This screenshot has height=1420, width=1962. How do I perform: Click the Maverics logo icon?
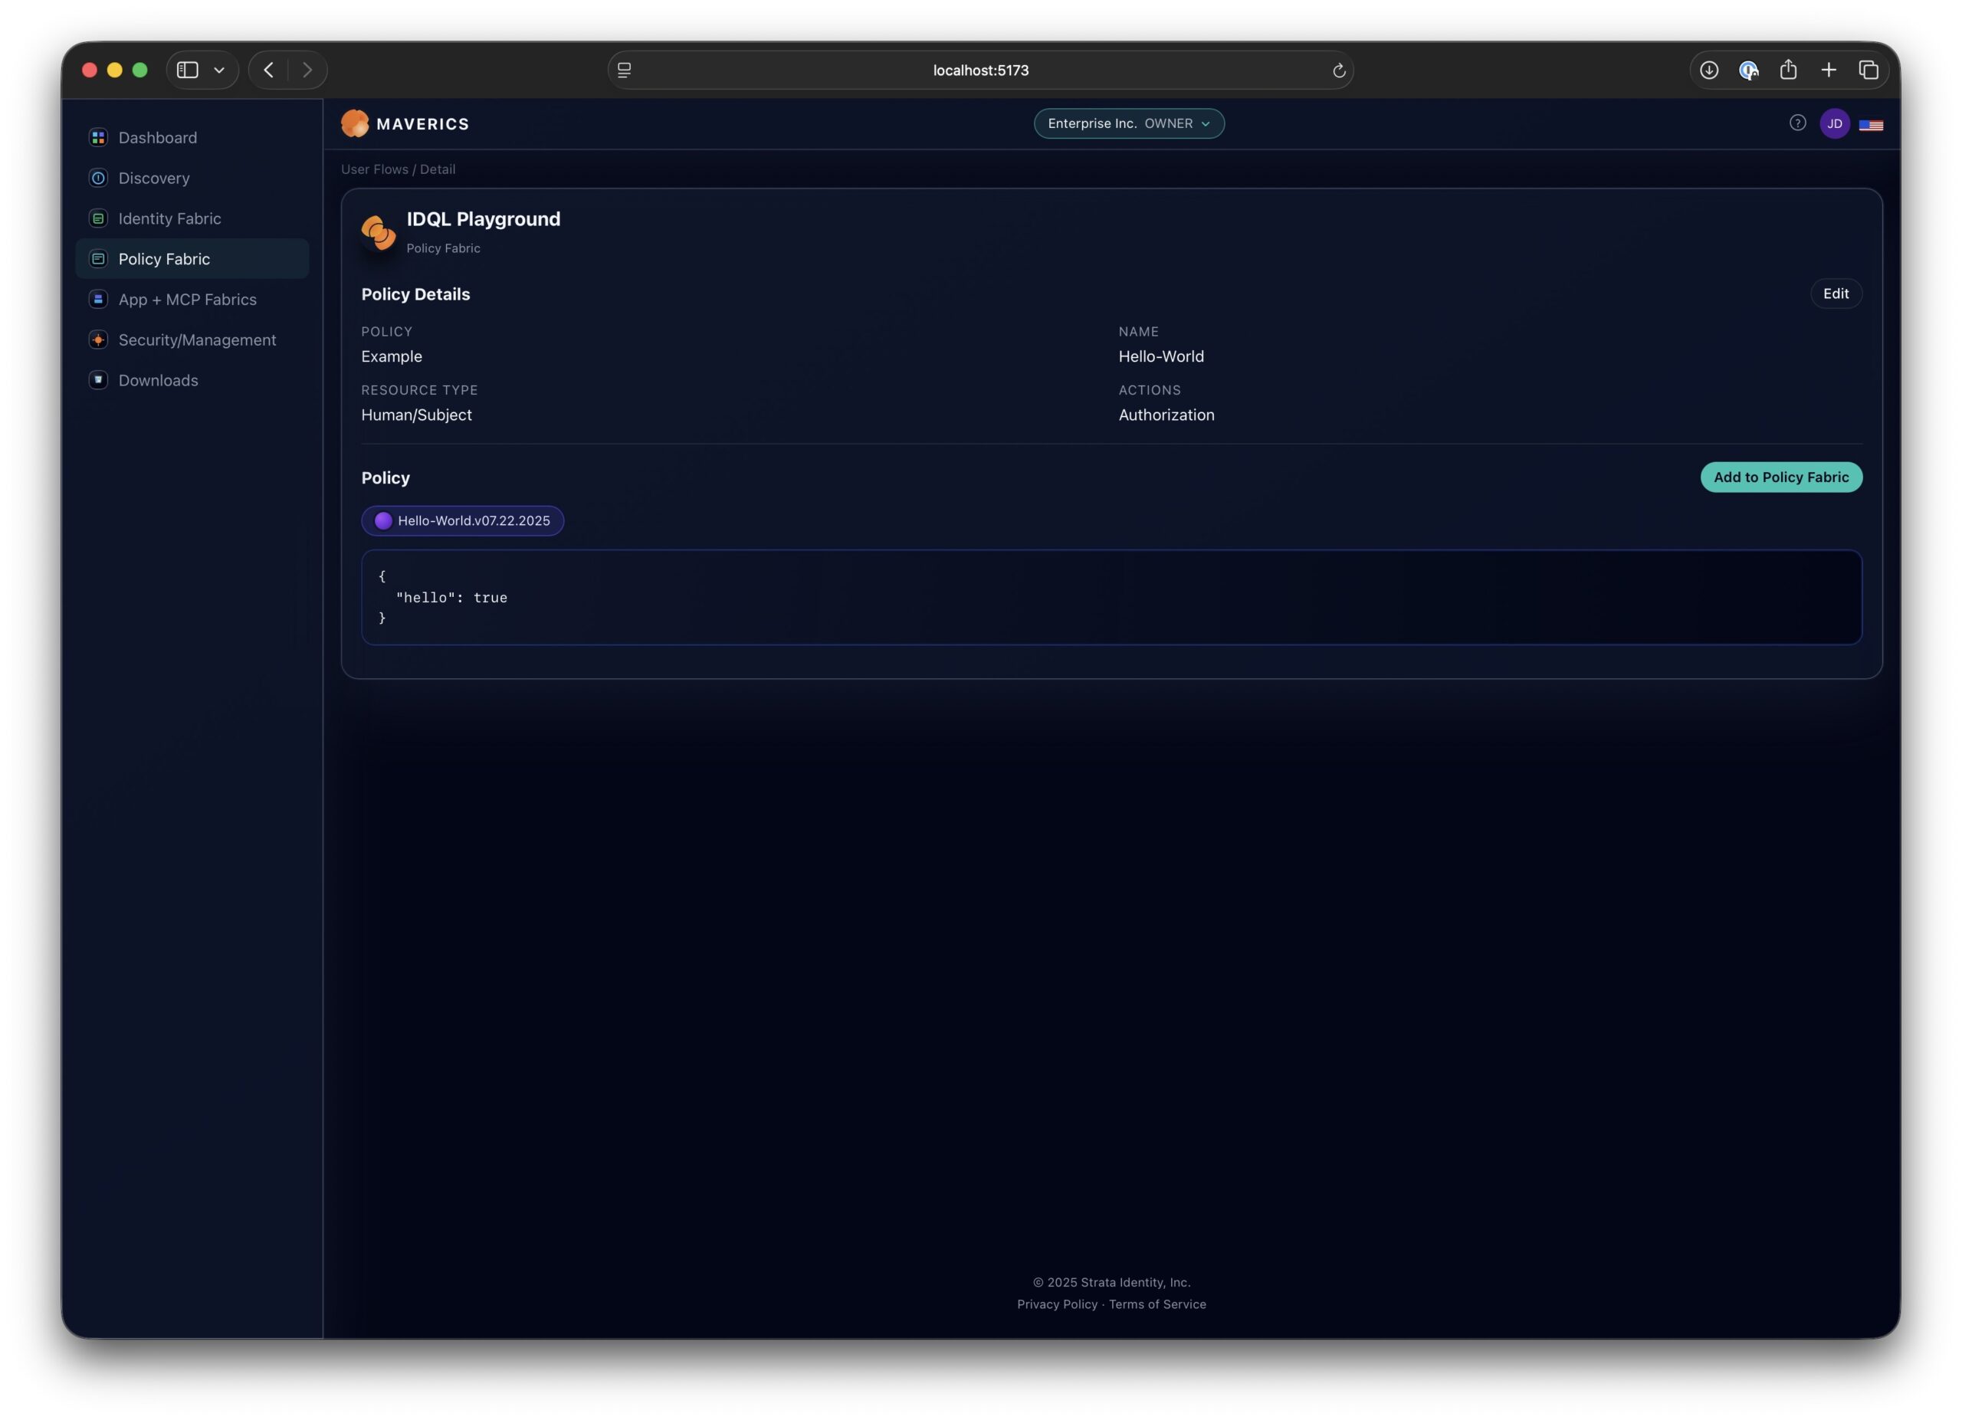[355, 123]
